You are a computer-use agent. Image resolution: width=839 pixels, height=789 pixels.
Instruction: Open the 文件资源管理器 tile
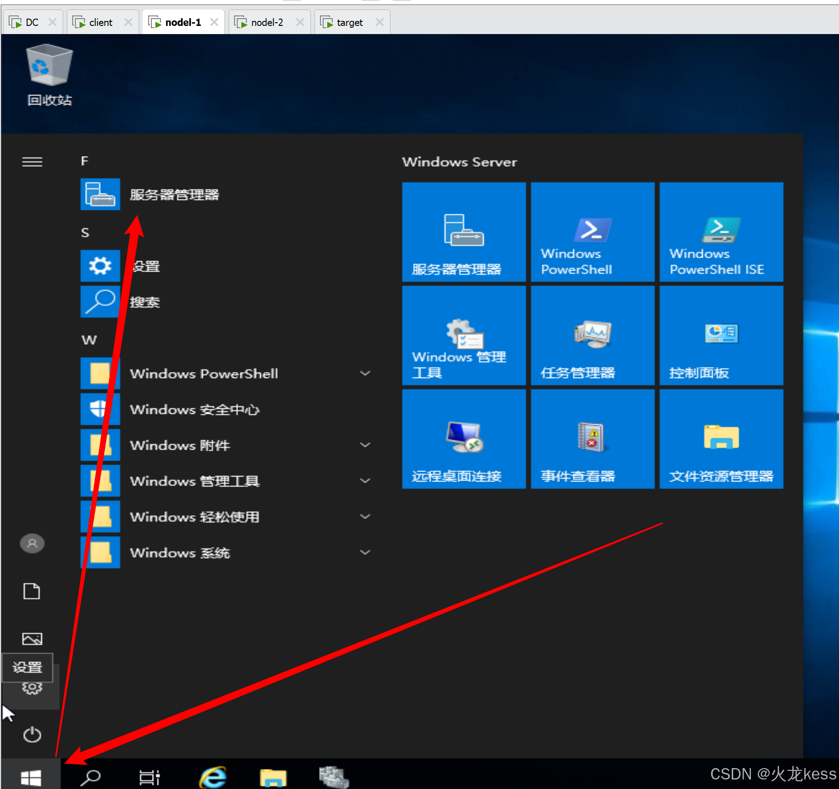pyautogui.click(x=721, y=439)
